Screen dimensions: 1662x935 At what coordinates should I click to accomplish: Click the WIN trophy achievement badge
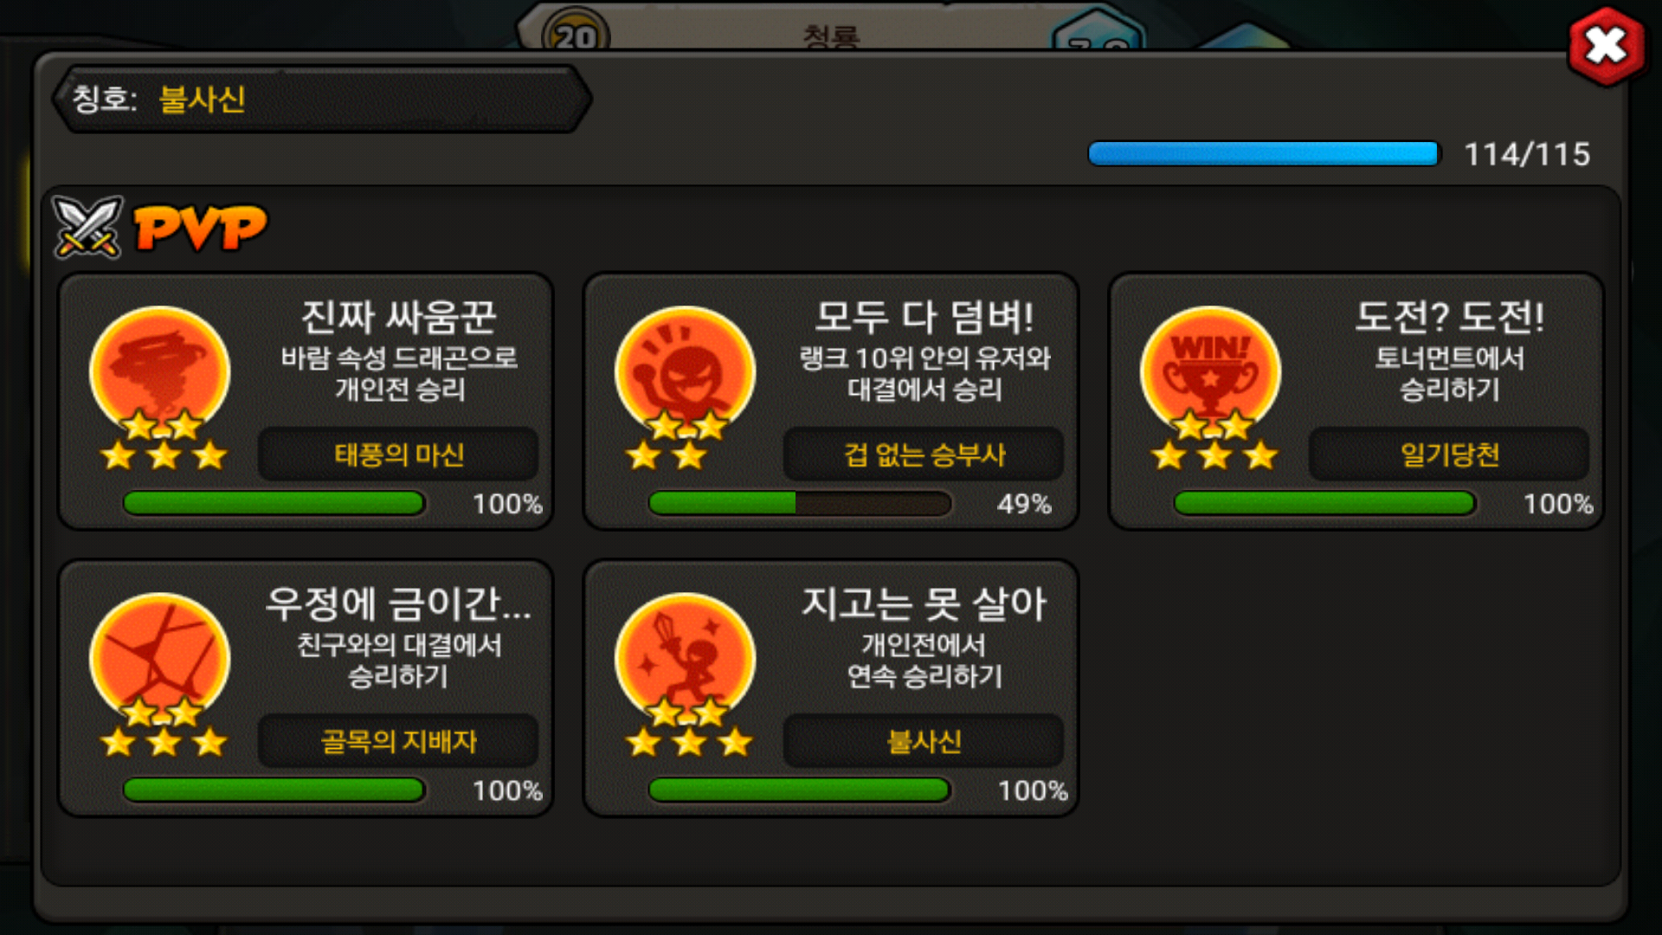(x=1210, y=372)
